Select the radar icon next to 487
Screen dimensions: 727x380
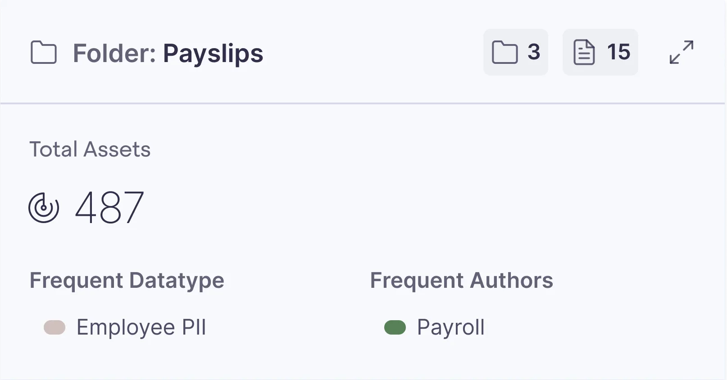pos(44,207)
